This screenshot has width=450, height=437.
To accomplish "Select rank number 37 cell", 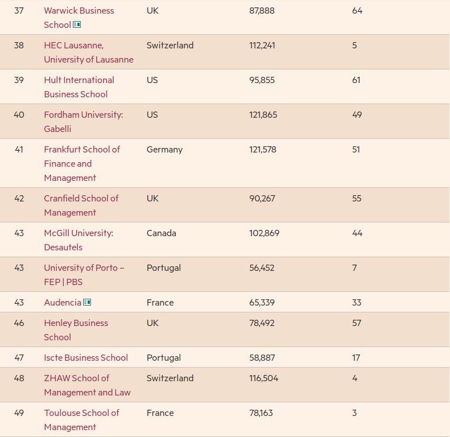I will (19, 11).
